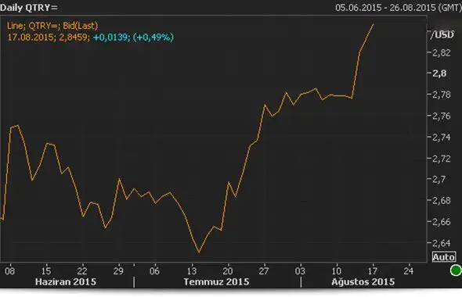Click the line's peak near 17 August
This screenshot has height=297, width=462.
374,24
